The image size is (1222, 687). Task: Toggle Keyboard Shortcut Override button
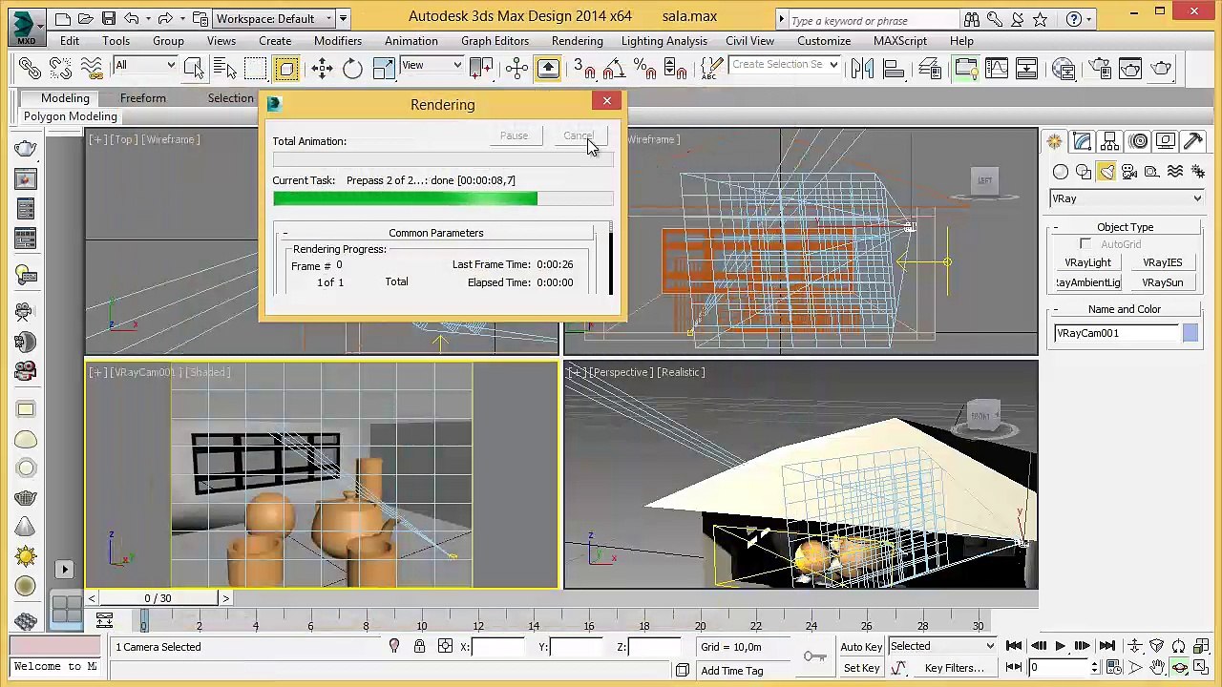tap(548, 68)
